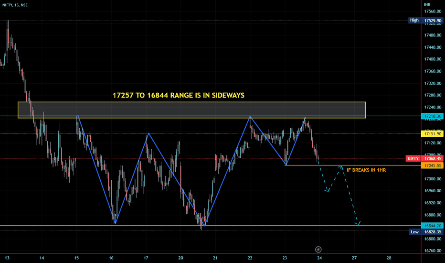Click date 24 on the time axis

(319, 258)
